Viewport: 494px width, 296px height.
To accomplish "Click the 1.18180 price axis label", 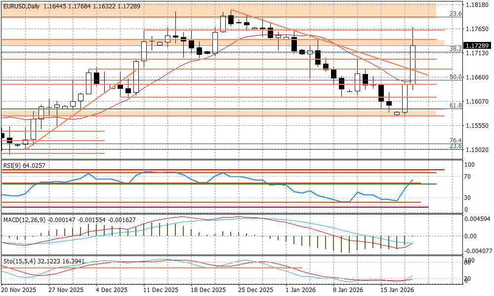I will (477, 5).
